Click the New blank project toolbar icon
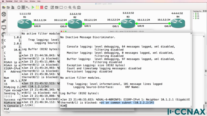 tap(4, 7)
